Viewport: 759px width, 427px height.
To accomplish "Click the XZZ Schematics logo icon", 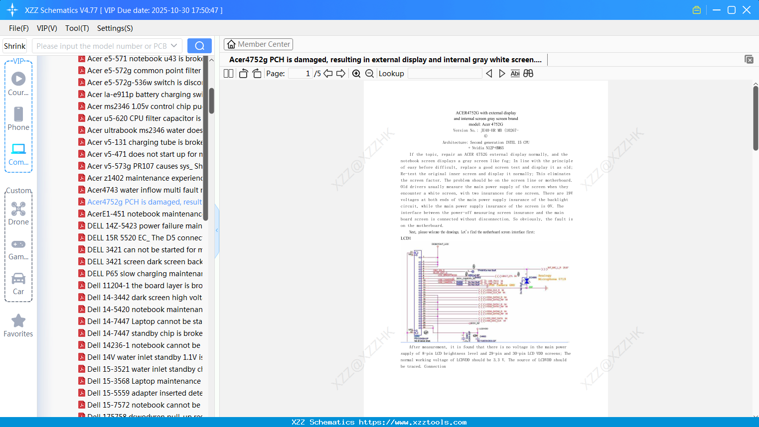I will (x=12, y=10).
